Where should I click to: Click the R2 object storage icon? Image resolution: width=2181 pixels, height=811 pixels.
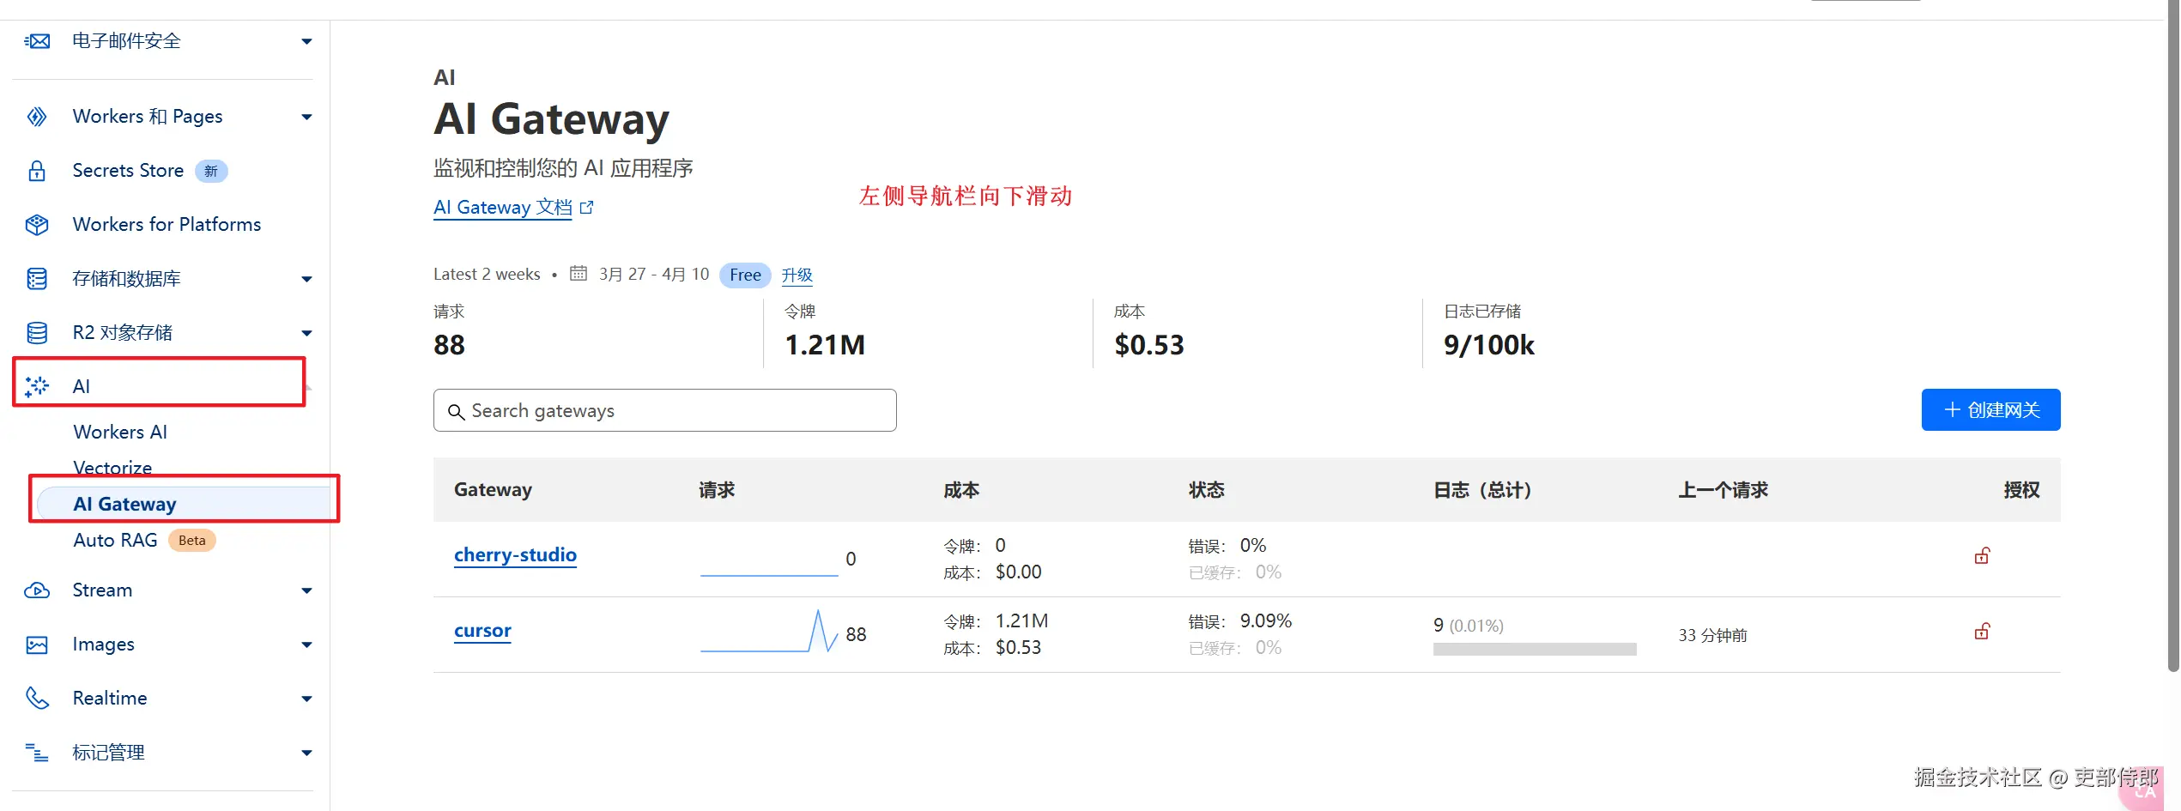tap(37, 333)
